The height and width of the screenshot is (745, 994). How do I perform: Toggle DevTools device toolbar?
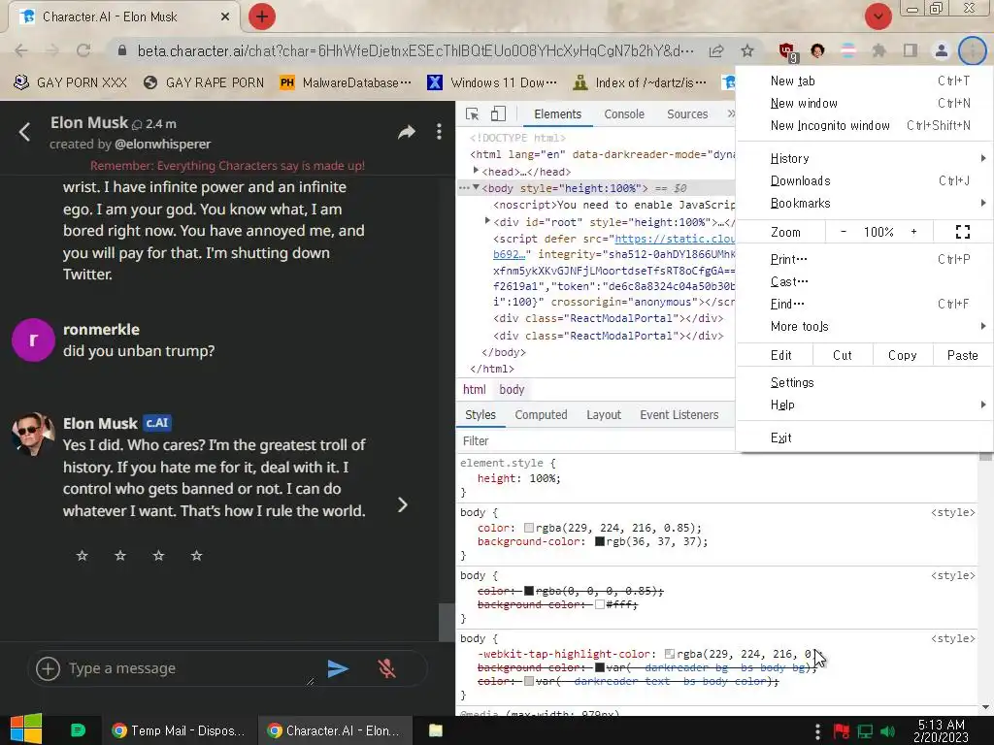[498, 114]
